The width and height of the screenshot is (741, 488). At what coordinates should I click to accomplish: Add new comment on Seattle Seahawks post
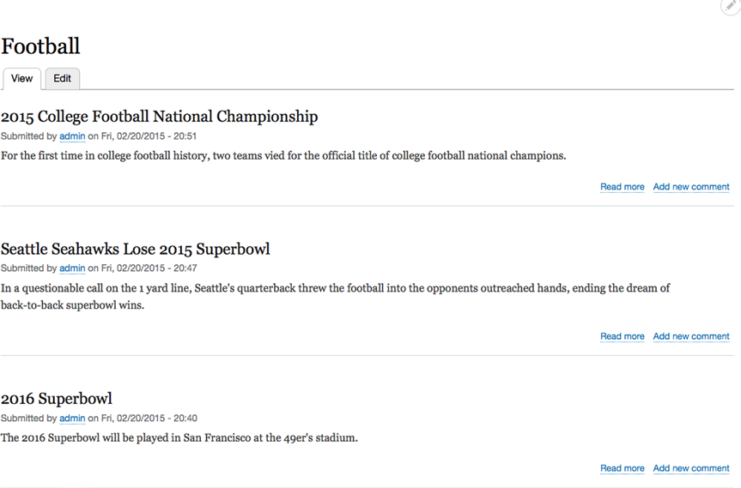coord(691,336)
